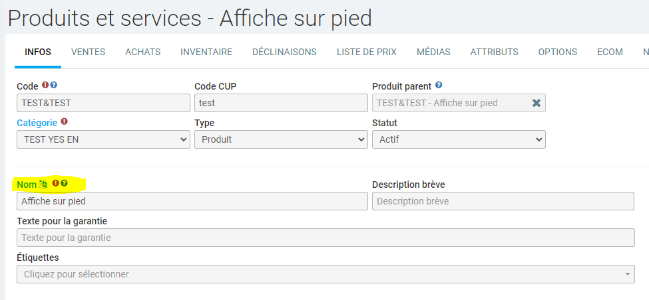
Task: Open the Statut dropdown set to Actif
Action: coord(458,139)
